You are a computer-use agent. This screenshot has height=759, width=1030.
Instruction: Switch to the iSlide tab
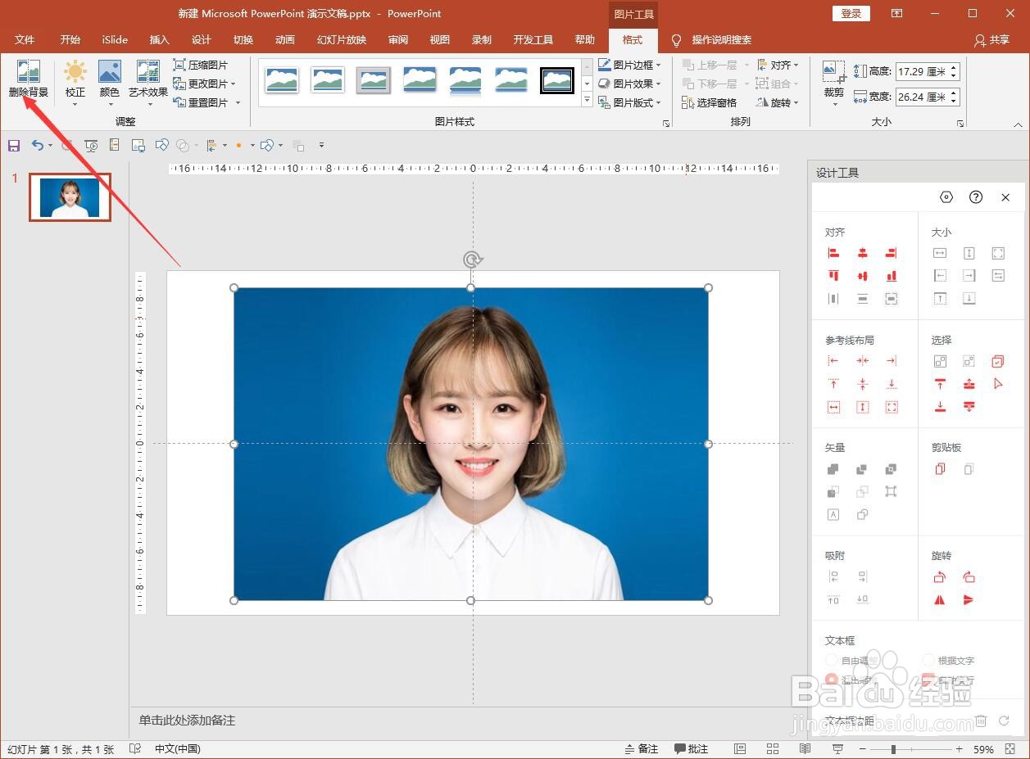115,40
